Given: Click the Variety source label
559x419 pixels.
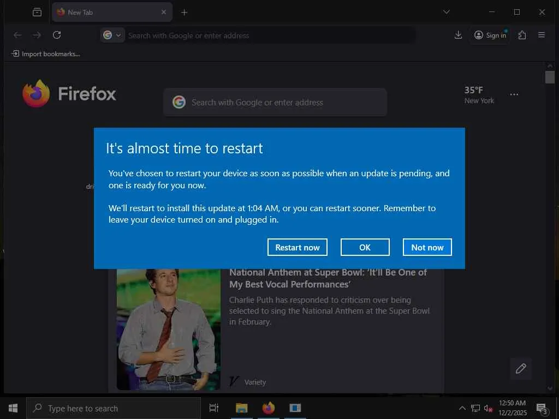Looking at the screenshot, I should click(x=255, y=382).
